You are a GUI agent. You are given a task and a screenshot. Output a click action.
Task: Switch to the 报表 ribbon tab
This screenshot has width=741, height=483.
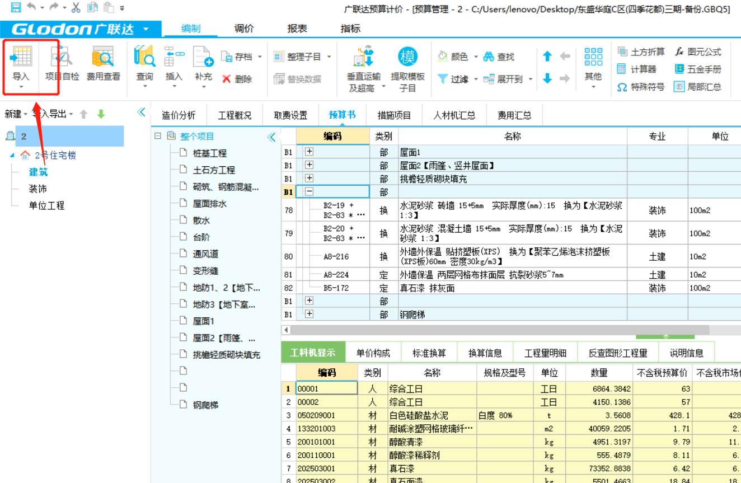click(297, 29)
